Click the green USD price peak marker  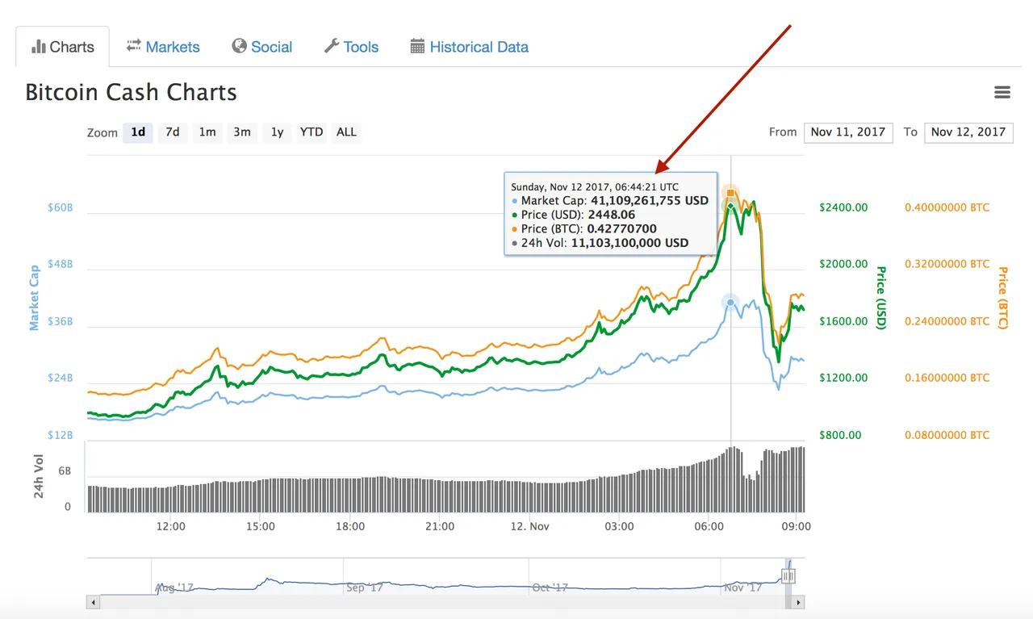pyautogui.click(x=730, y=207)
